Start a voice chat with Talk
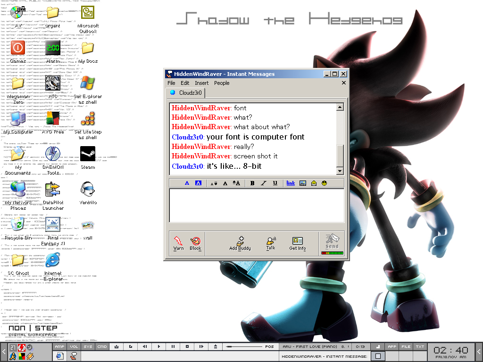The height and width of the screenshot is (362, 483). pyautogui.click(x=271, y=243)
